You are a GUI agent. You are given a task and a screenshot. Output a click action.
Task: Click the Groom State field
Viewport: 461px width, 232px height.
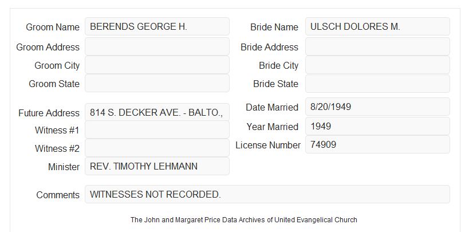[x=157, y=83]
